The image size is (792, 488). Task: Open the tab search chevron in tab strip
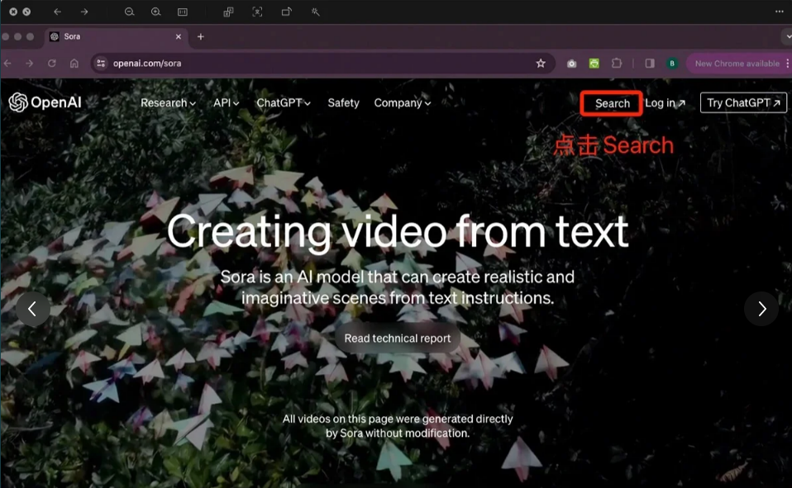pos(787,36)
